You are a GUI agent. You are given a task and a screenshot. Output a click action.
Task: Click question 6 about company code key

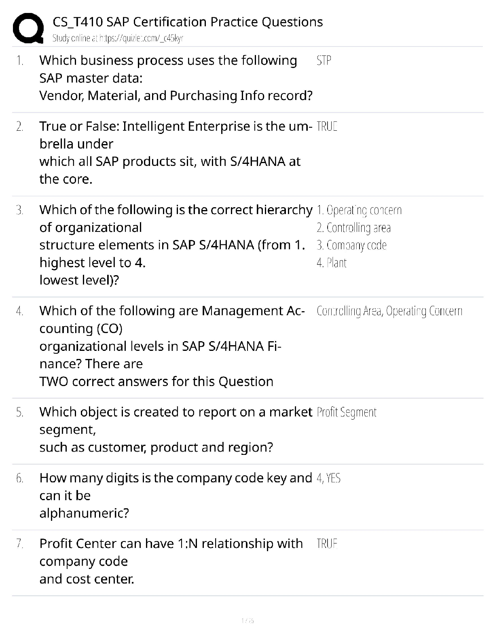click(x=176, y=495)
